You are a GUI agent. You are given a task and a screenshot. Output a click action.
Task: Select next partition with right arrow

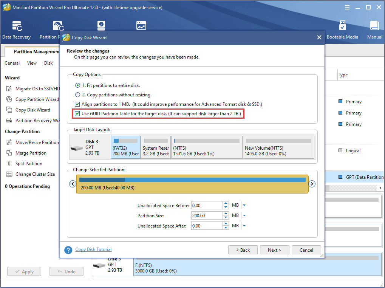tap(312, 184)
